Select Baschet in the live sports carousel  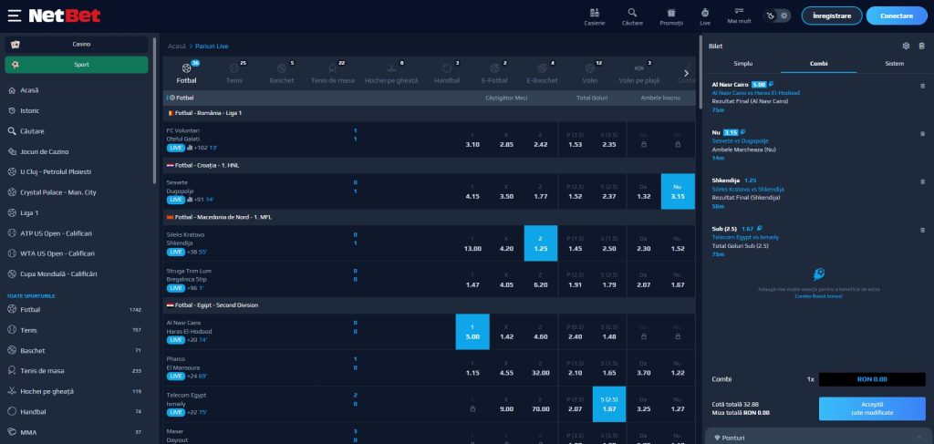pos(282,73)
